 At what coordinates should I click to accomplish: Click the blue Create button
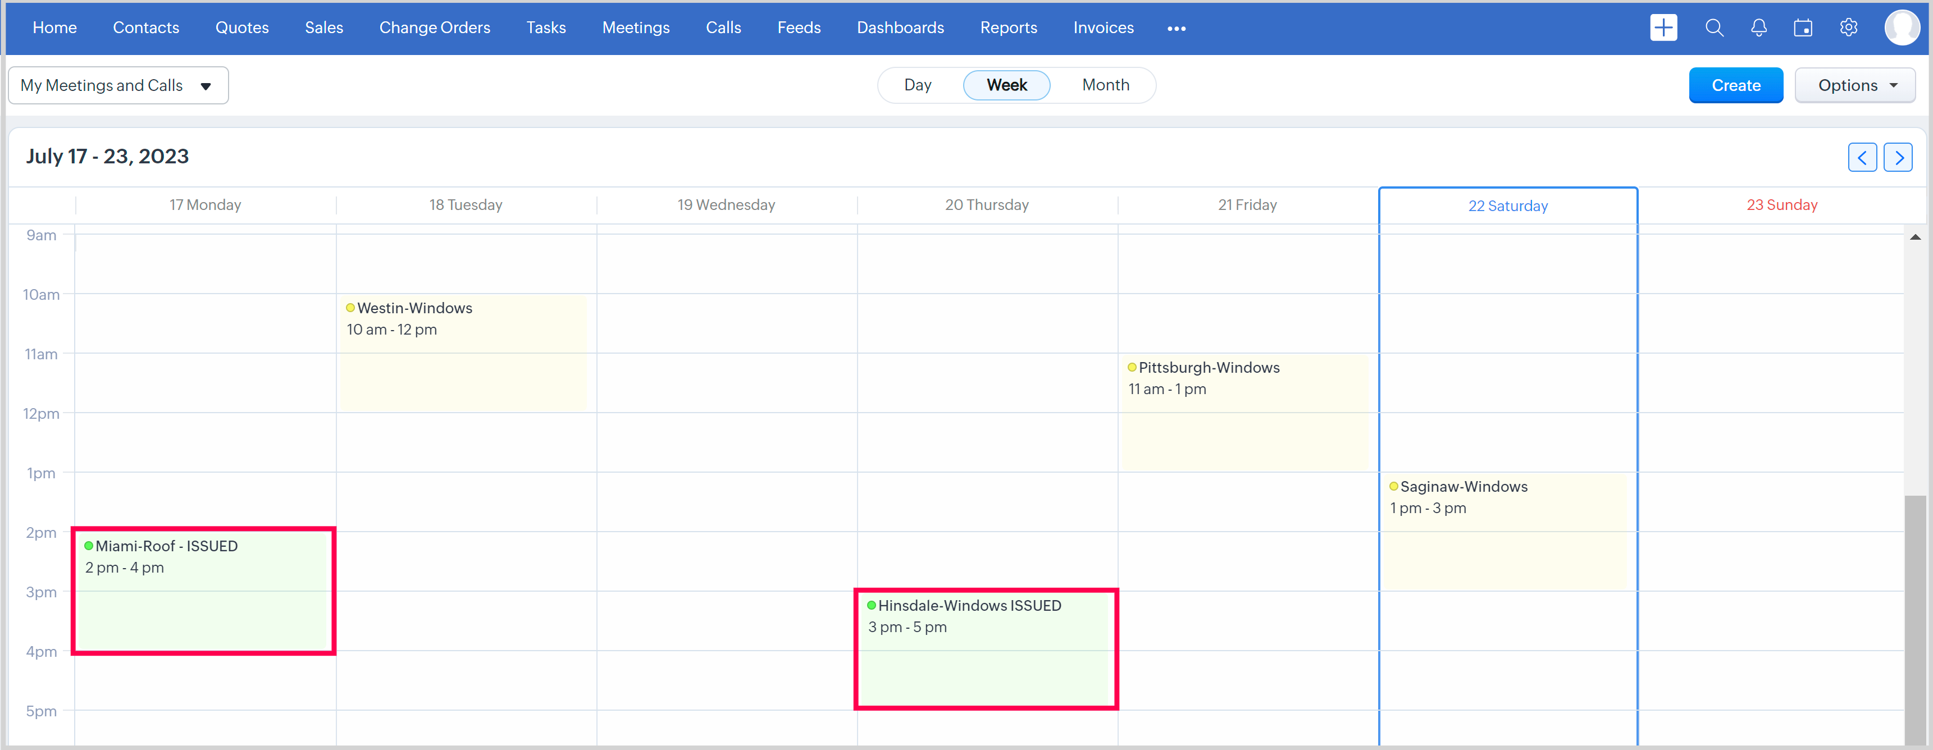coord(1735,85)
